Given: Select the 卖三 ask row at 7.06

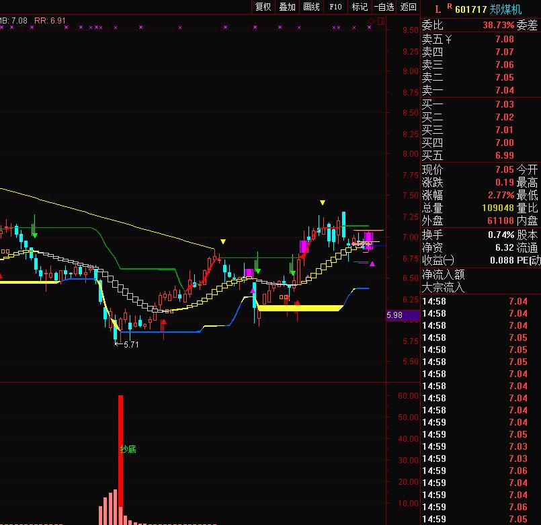Looking at the screenshot, I should (x=481, y=65).
